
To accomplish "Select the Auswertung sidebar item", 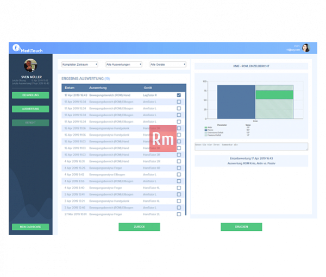I will click(x=30, y=109).
